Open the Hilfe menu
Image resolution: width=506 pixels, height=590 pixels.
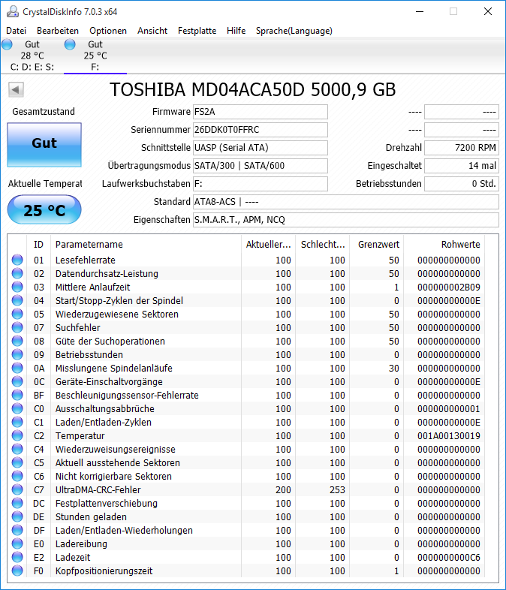(x=236, y=31)
